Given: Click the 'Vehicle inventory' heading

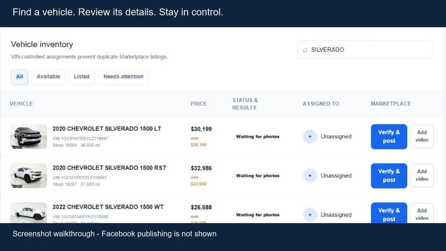Looking at the screenshot, I should pos(42,44).
